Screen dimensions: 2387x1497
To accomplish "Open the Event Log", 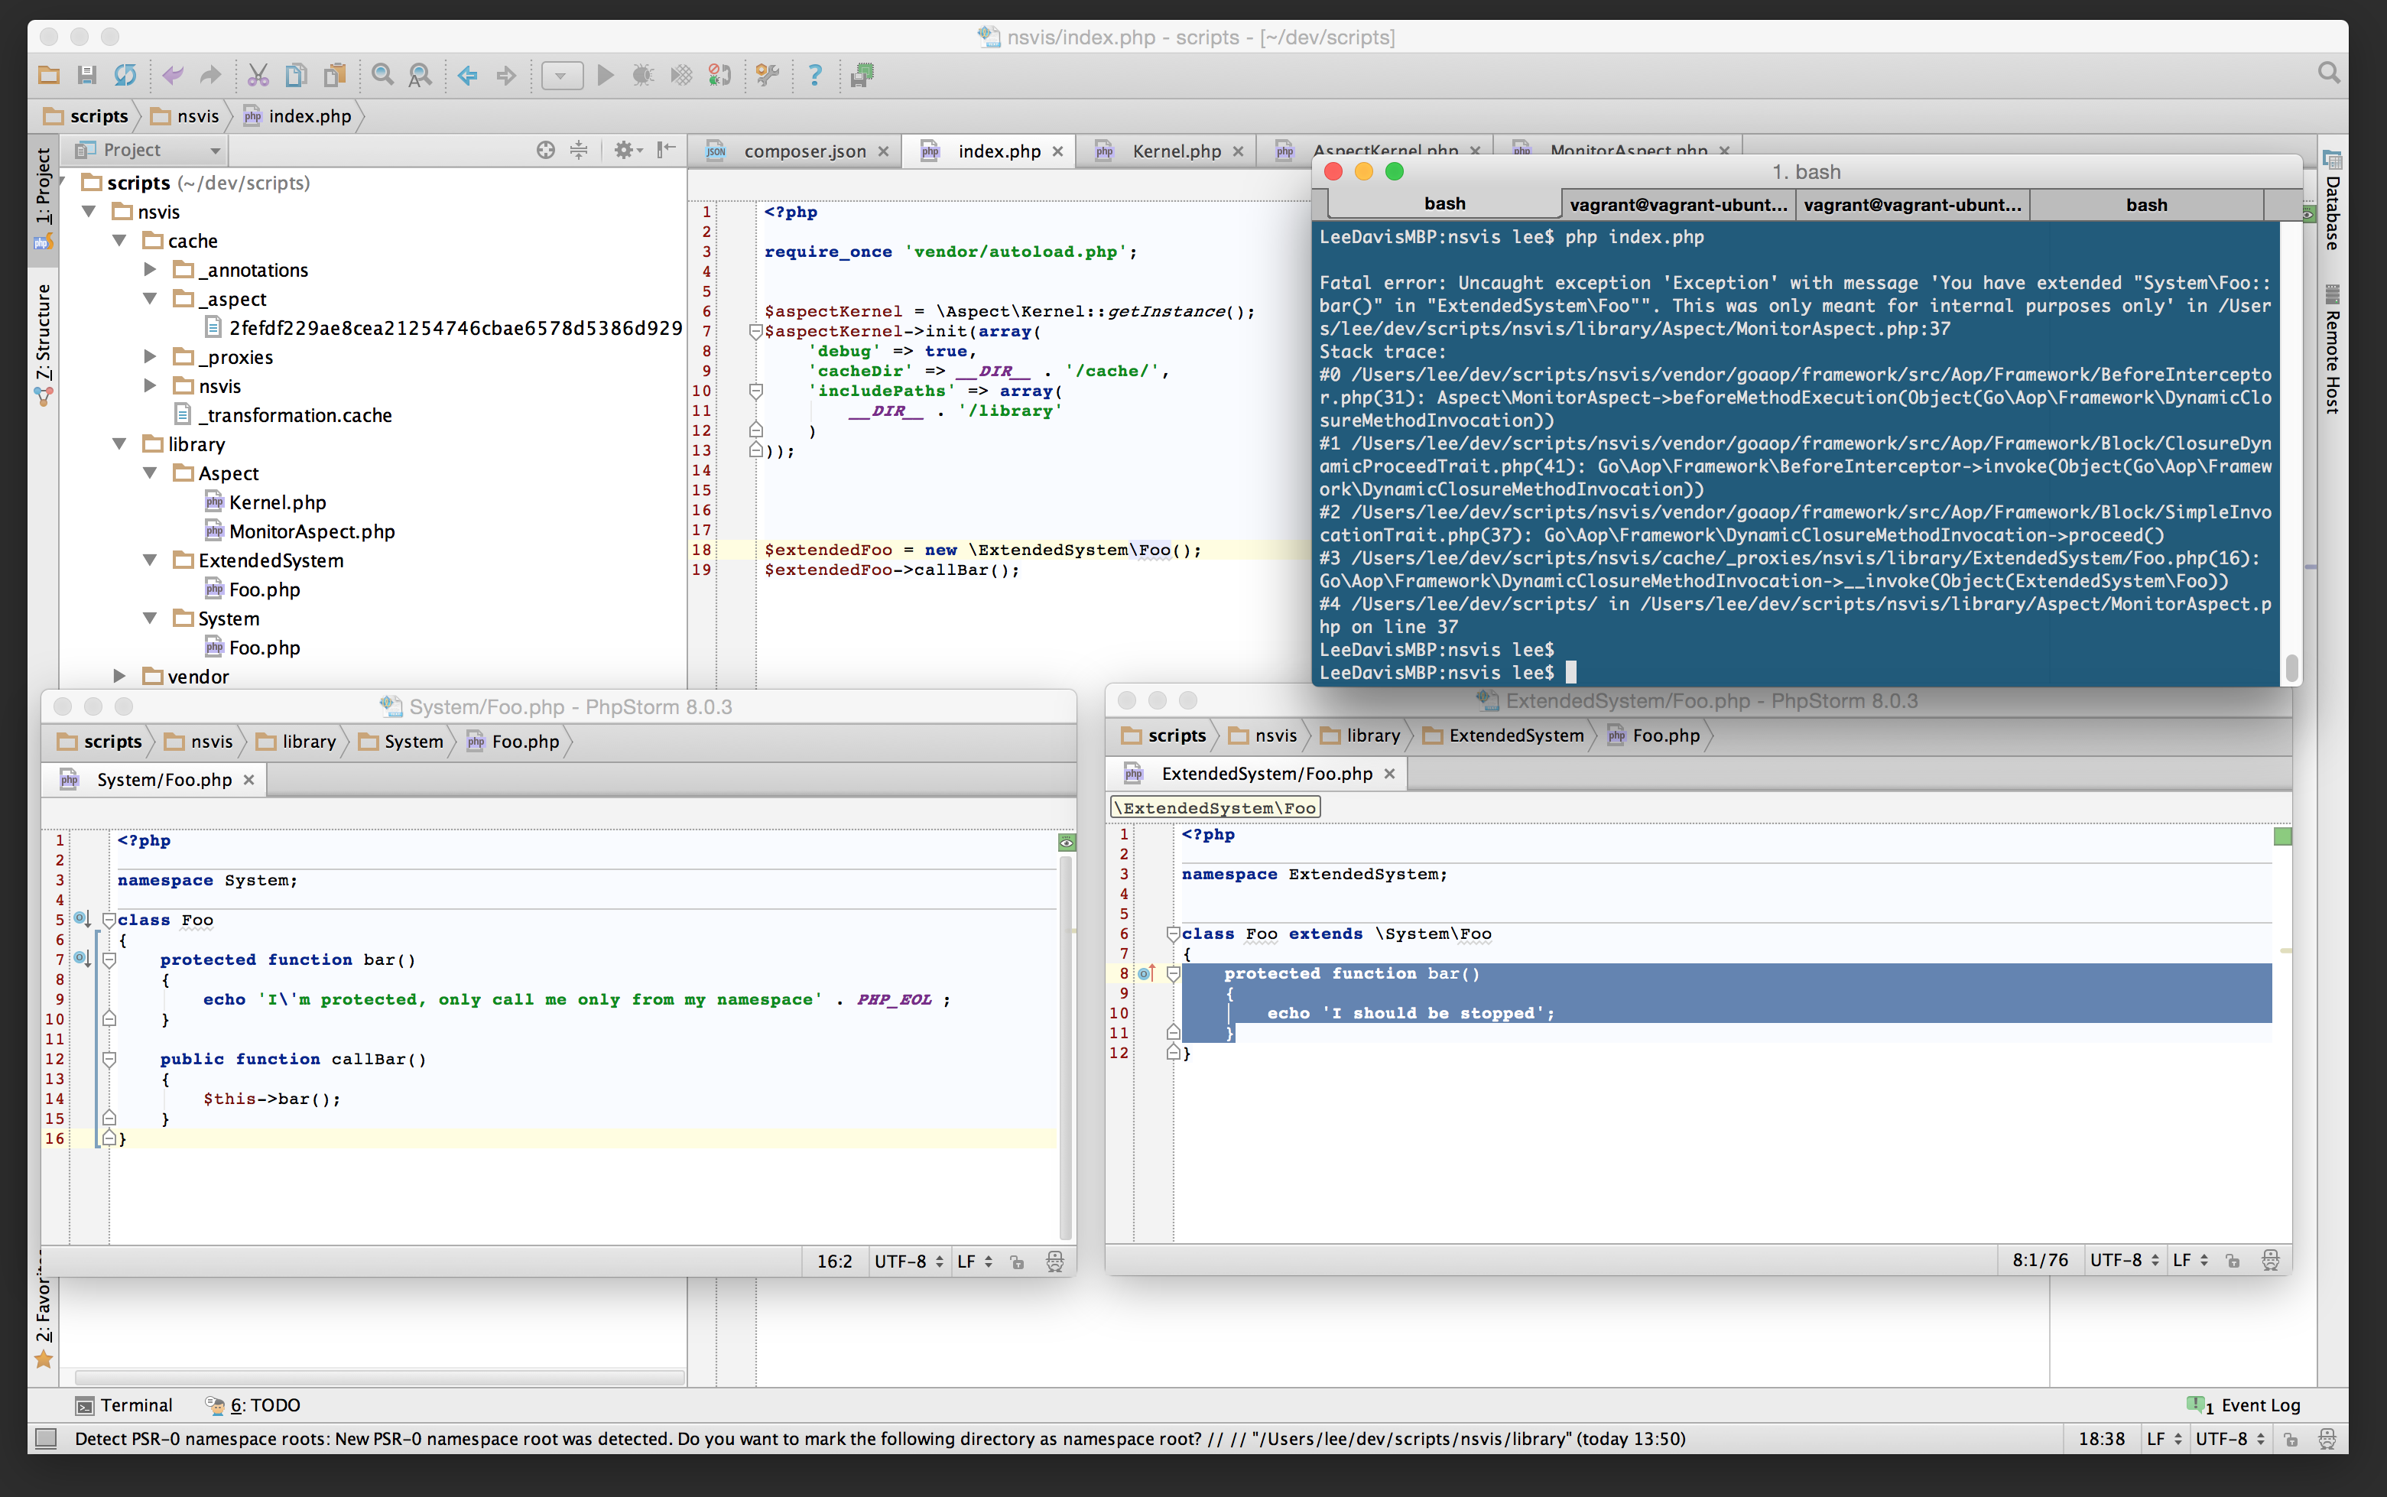I will tap(2242, 1405).
